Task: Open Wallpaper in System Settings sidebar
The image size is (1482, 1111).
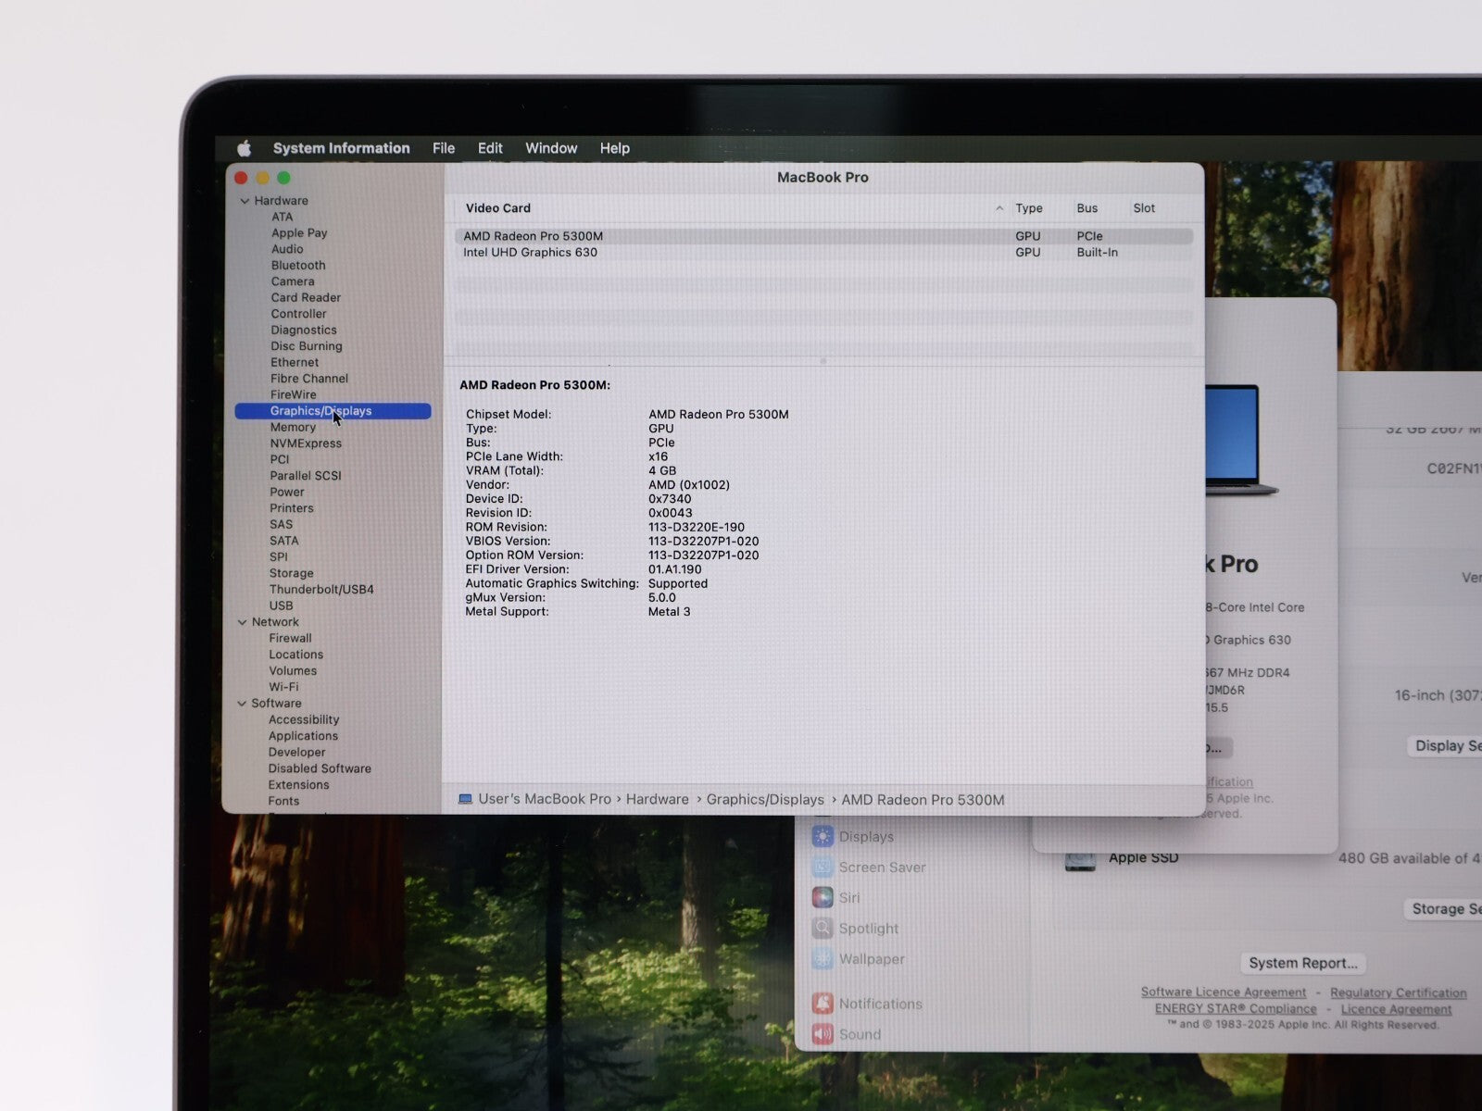Action: [x=859, y=959]
